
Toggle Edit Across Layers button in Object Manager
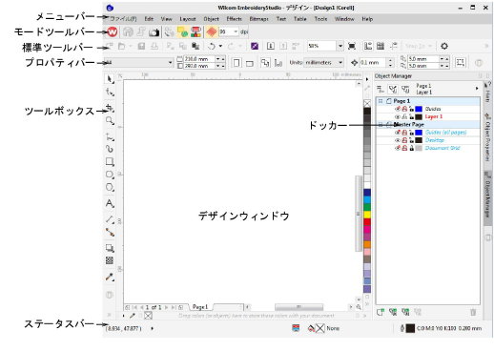coord(393,90)
